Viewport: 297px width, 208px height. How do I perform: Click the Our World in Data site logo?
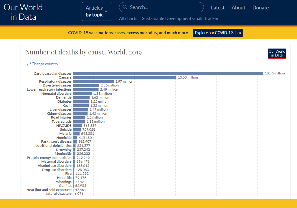[x=23, y=12]
